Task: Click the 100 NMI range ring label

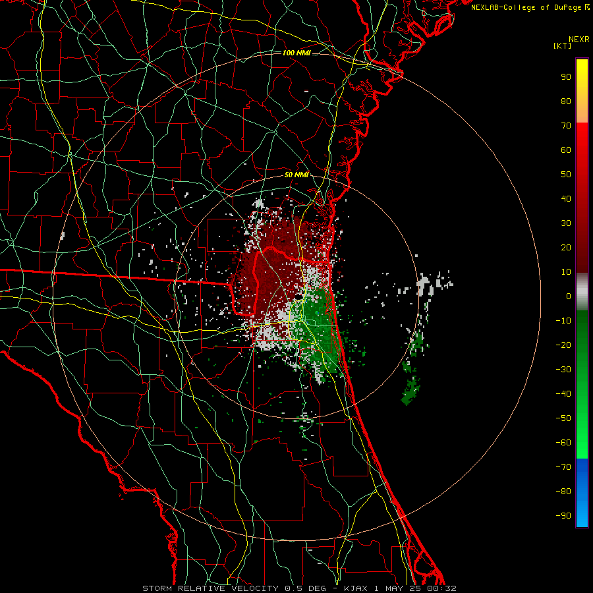Action: tap(296, 53)
